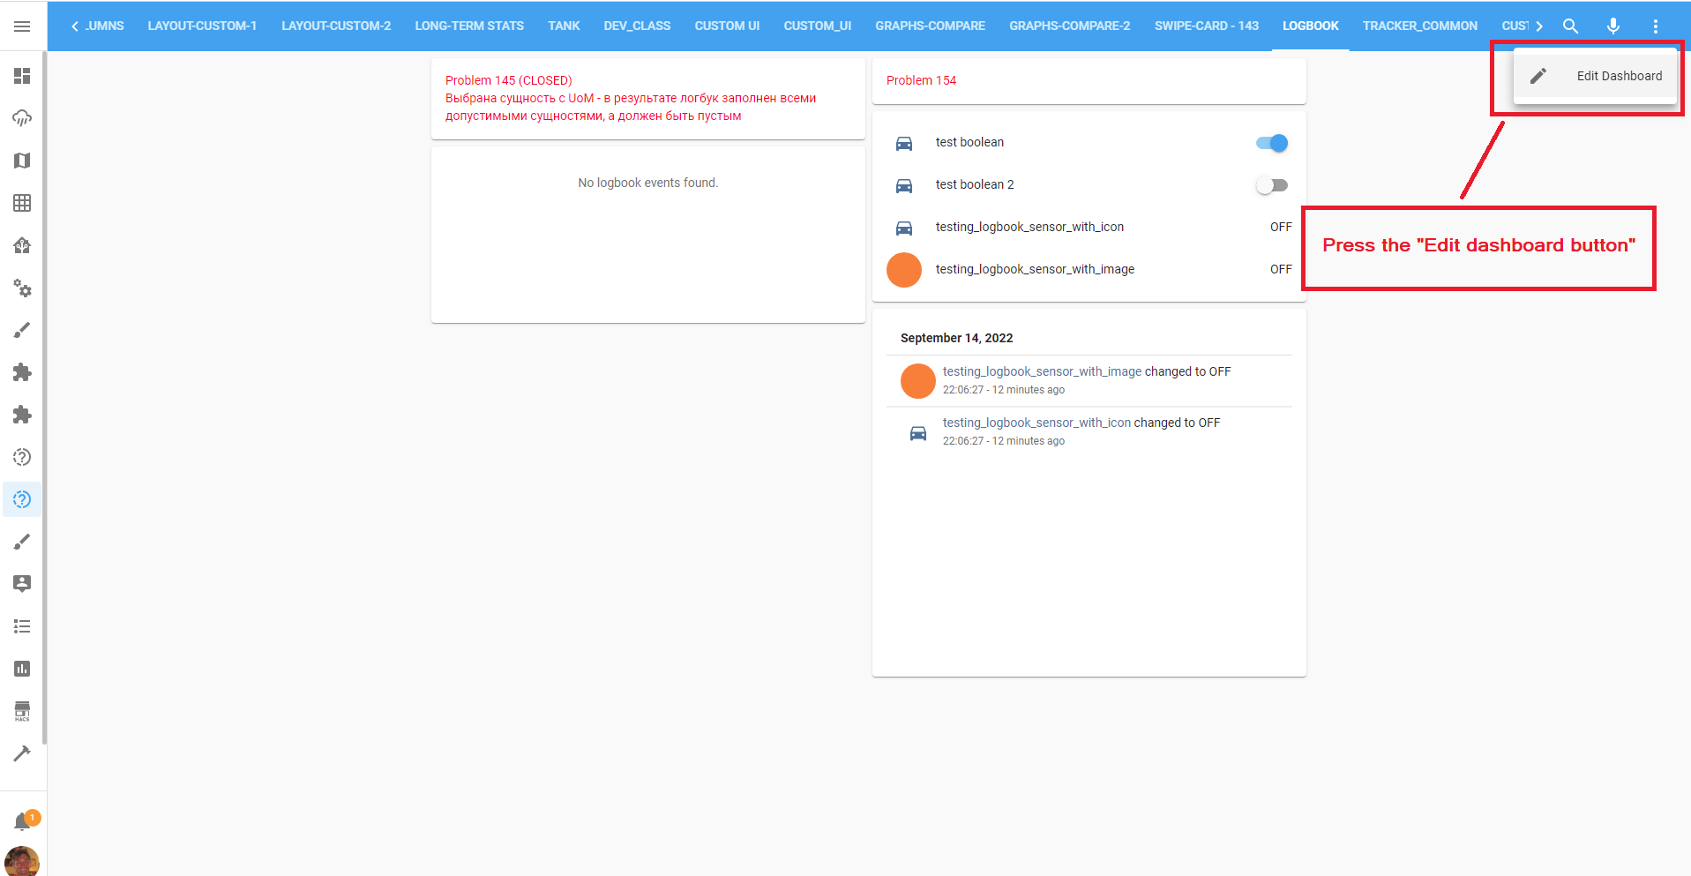Open the user profile avatar
The image size is (1691, 876).
coord(22,861)
